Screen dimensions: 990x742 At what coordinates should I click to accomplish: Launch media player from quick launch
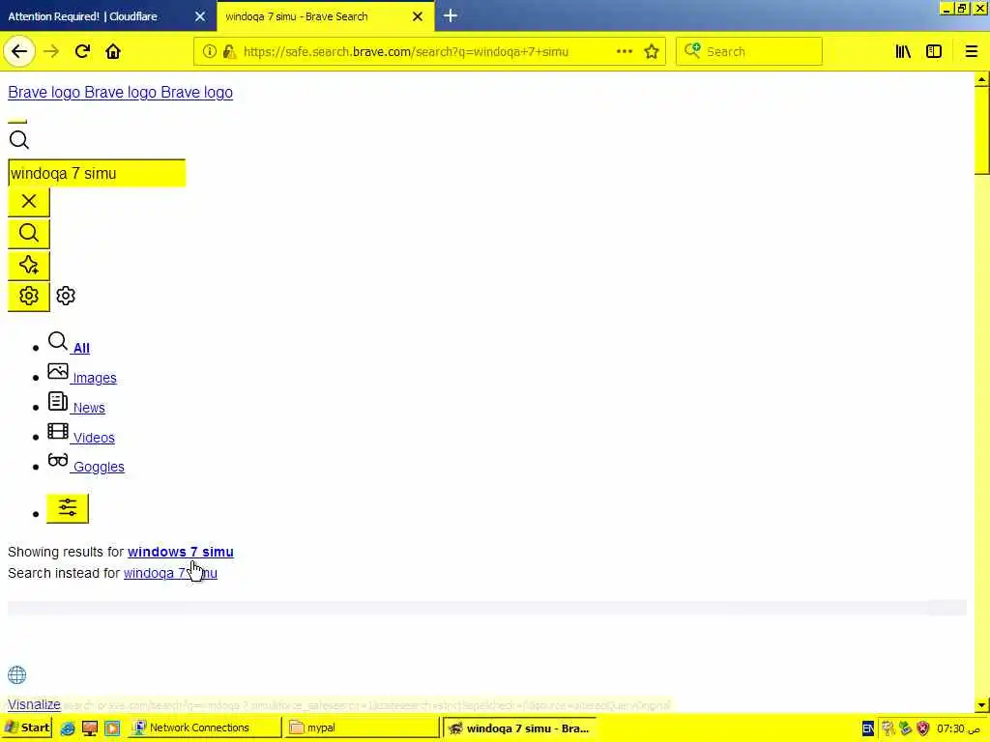click(x=112, y=728)
